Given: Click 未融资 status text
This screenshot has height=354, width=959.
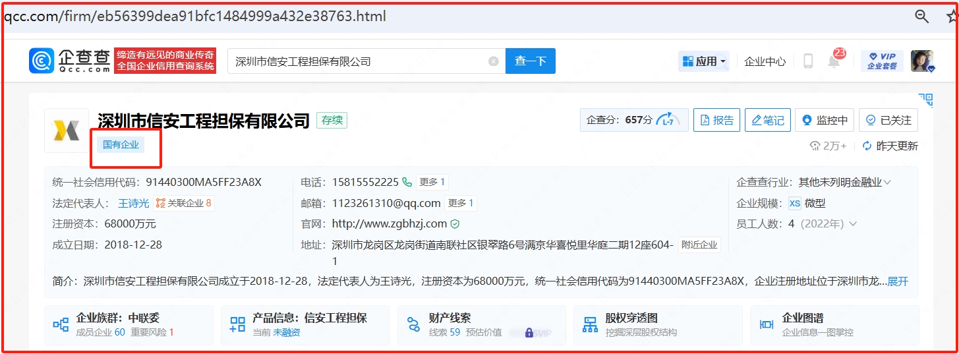Looking at the screenshot, I should pyautogui.click(x=287, y=332).
